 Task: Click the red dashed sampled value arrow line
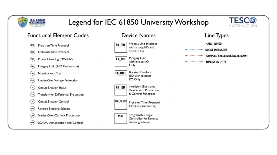pyautogui.click(x=194, y=55)
